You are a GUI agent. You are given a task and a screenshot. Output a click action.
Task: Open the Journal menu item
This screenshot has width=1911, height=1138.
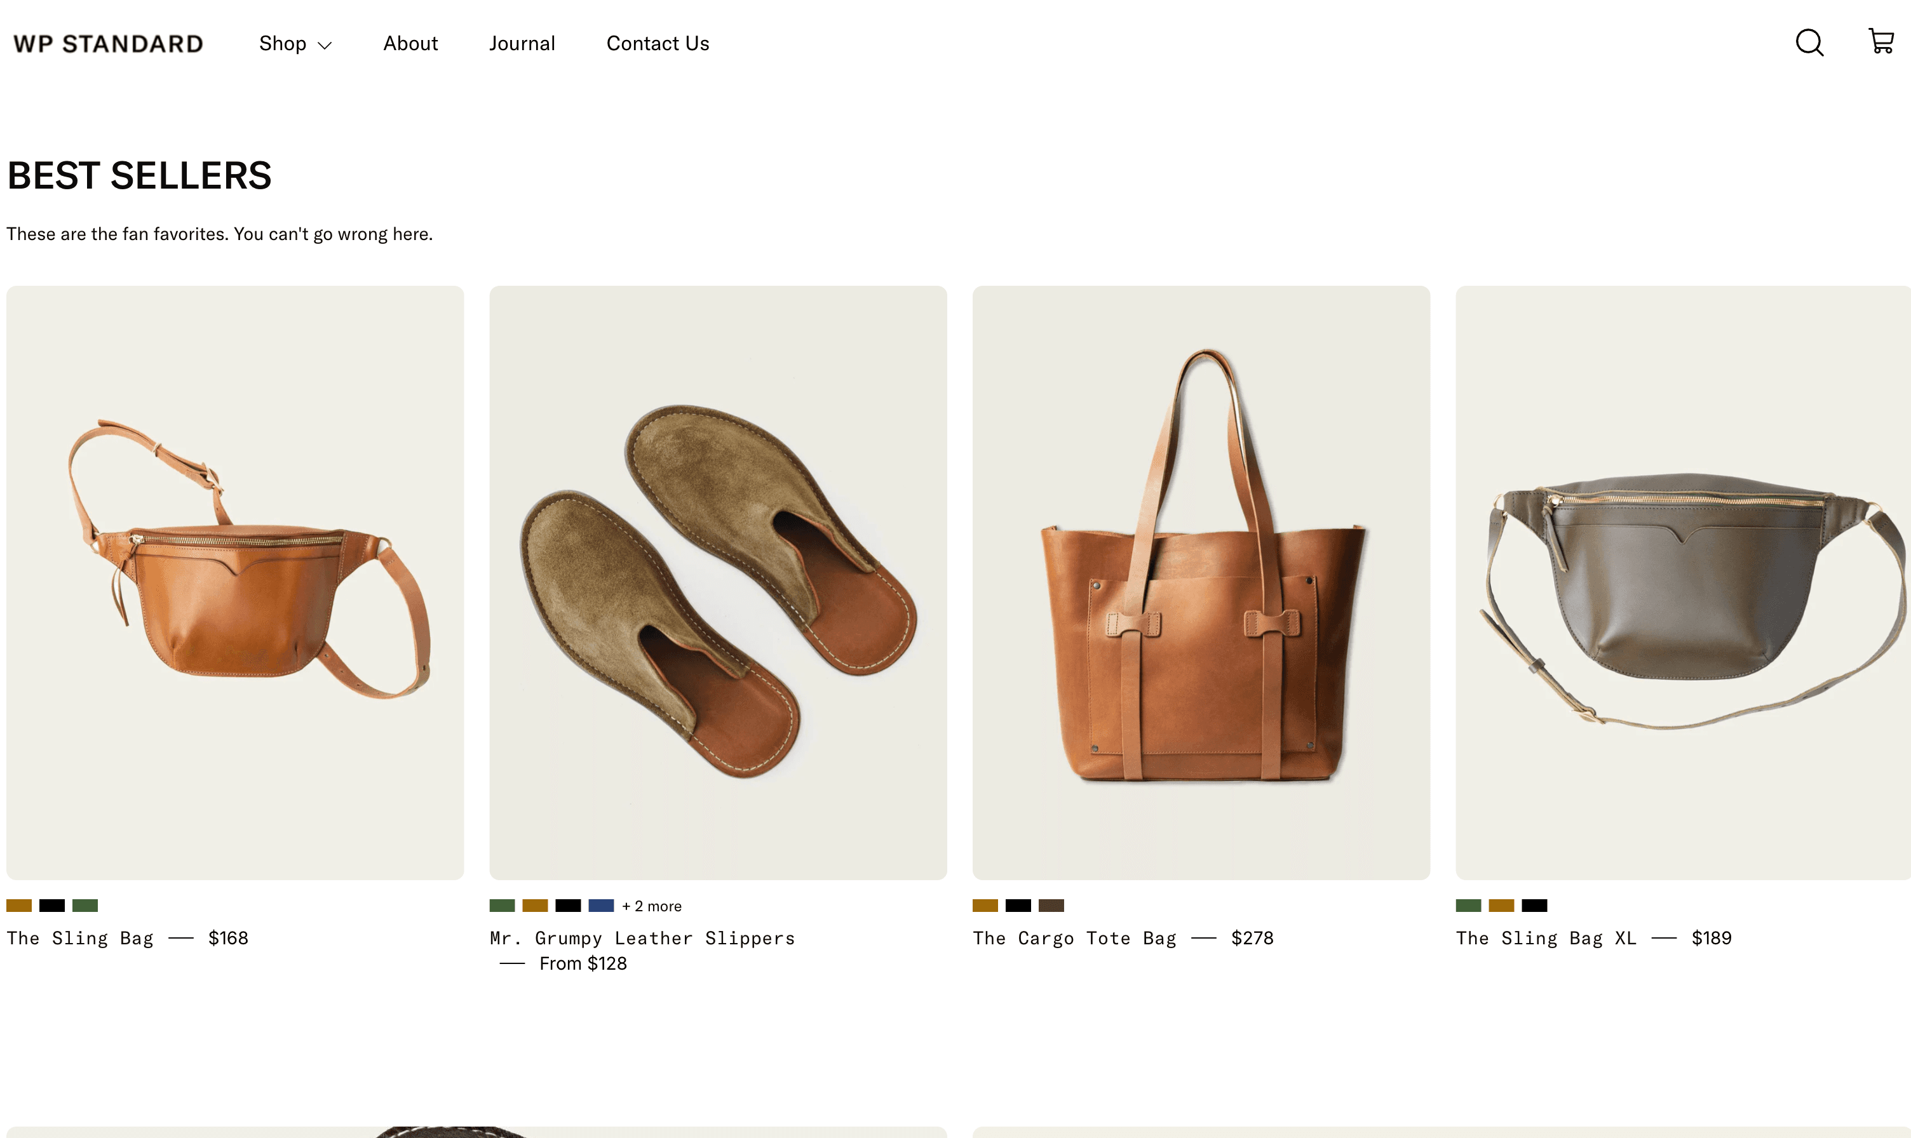[x=522, y=44]
